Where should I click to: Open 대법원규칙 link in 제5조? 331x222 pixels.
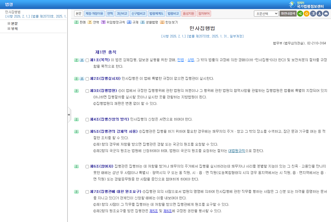coord(237,151)
